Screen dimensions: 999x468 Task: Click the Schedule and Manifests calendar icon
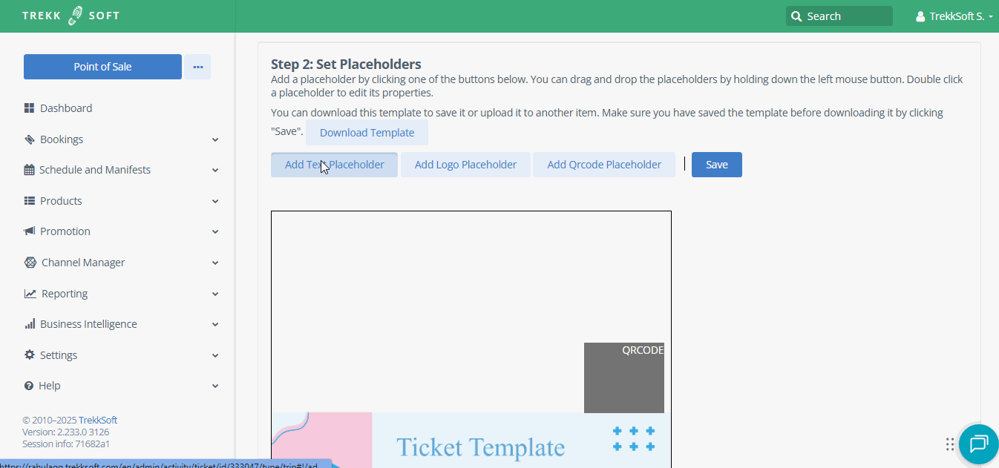tap(29, 169)
